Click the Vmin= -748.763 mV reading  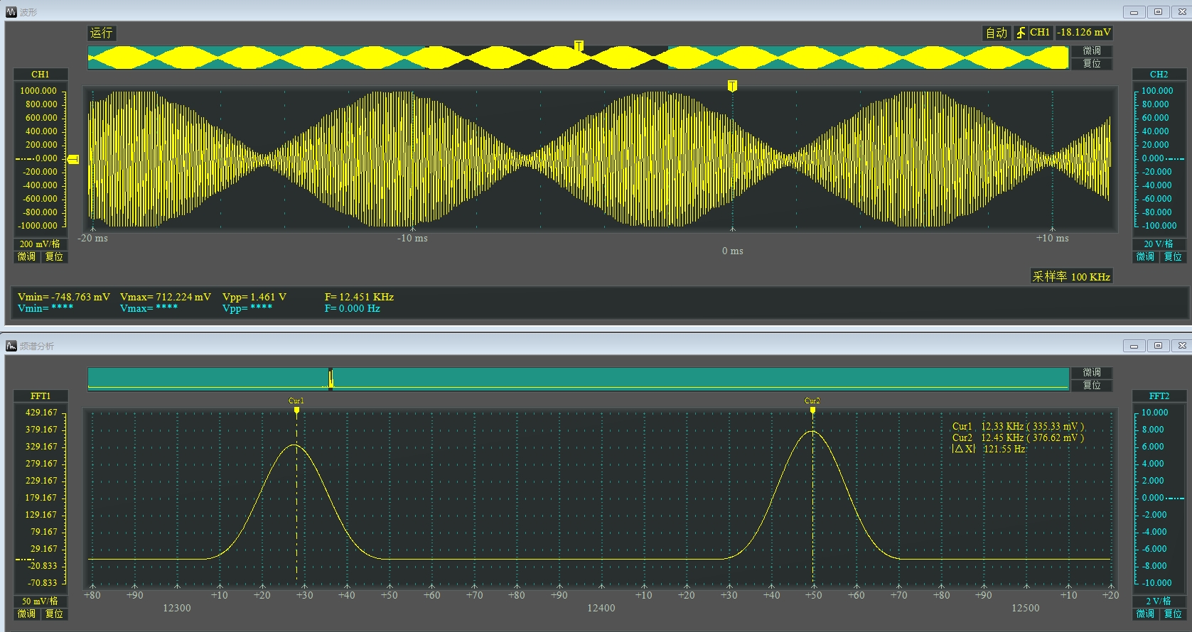tap(64, 297)
